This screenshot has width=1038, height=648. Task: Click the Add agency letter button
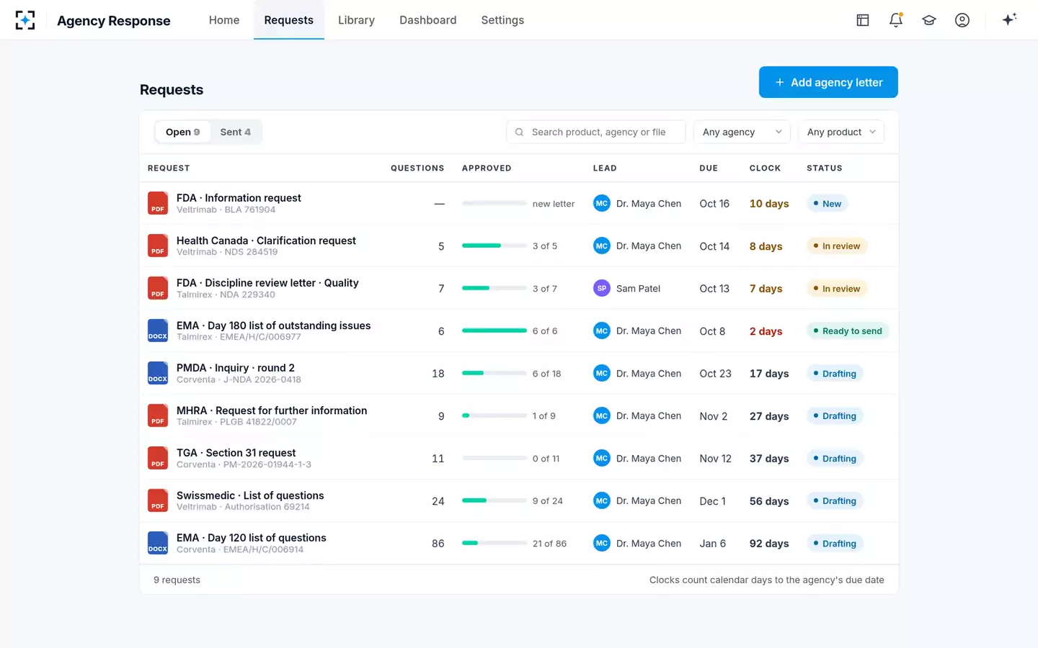coord(828,82)
